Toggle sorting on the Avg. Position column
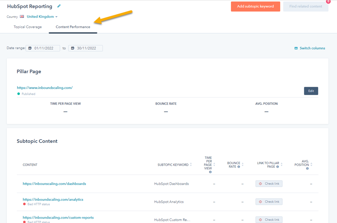This screenshot has height=223, width=337. click(x=311, y=165)
